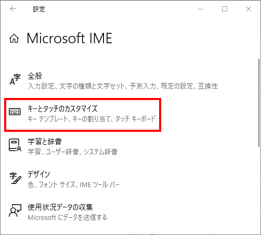Viewport: 261px width, 235px height.
Task: Open 使用状況データの収集 settings
Action: click(60, 207)
